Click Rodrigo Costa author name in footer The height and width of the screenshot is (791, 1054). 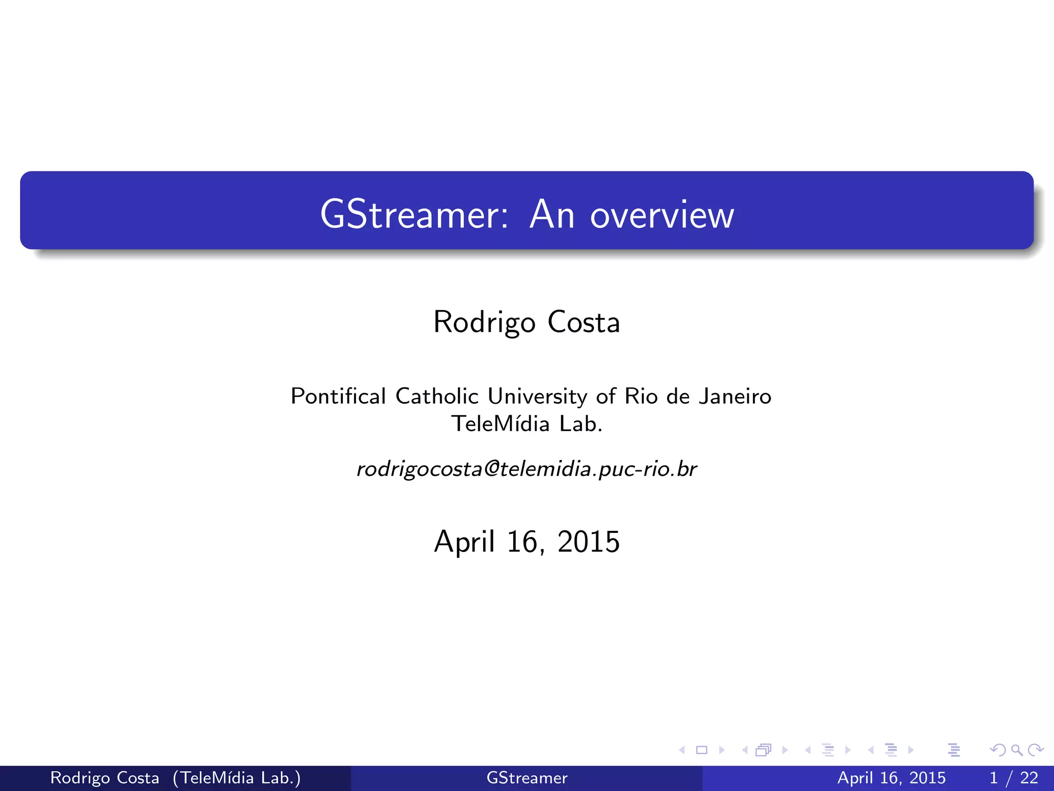[104, 778]
